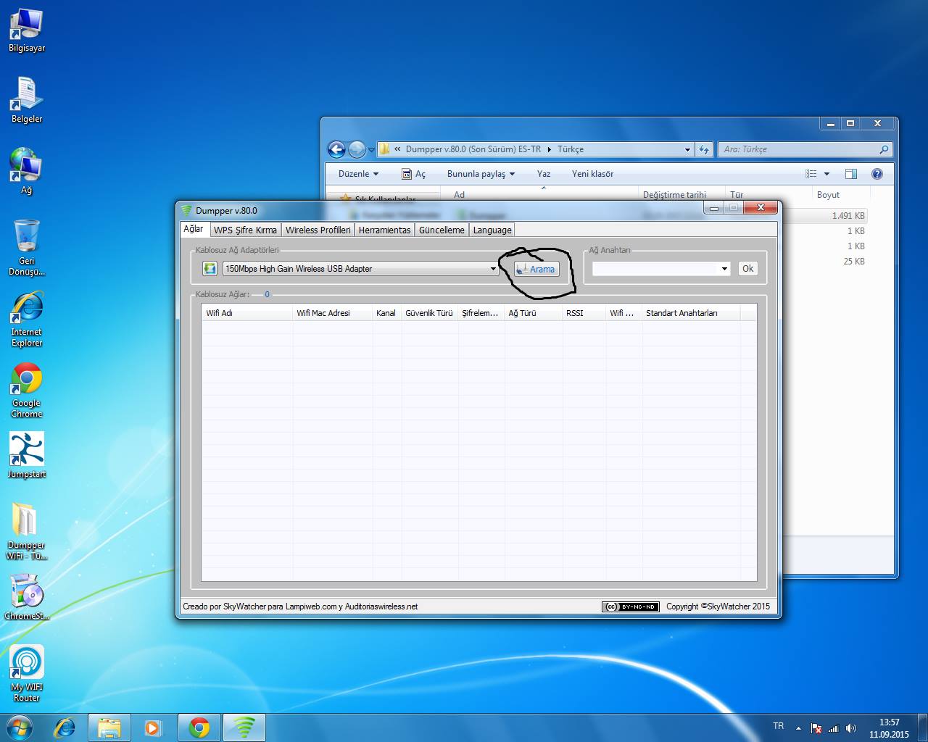
Task: Sort Explorer files by Boyut column
Action: click(840, 195)
